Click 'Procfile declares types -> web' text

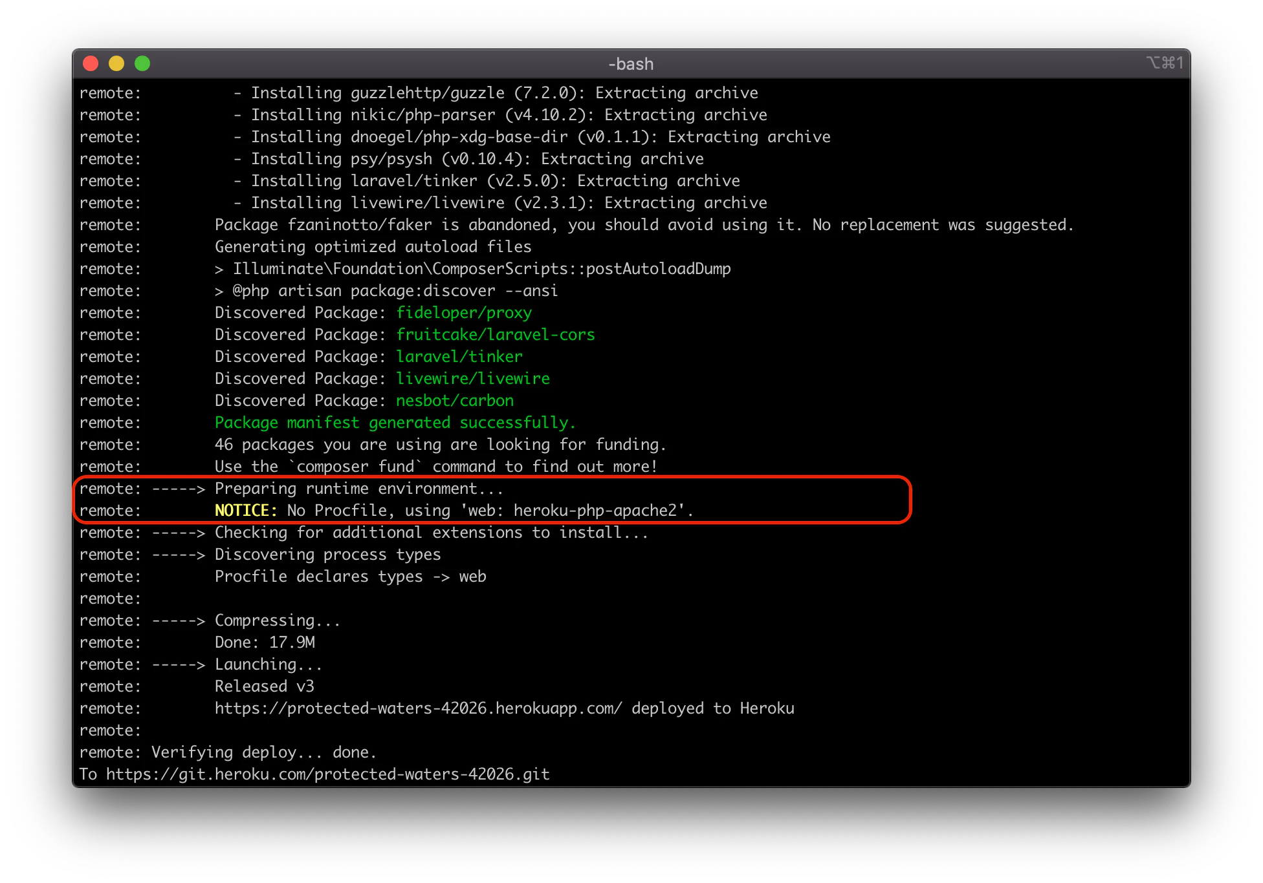[x=350, y=577]
